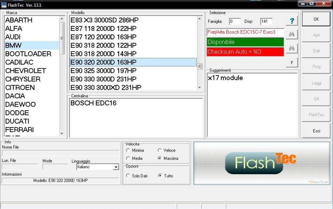Click the F button in Selezione

pyautogui.click(x=292, y=63)
